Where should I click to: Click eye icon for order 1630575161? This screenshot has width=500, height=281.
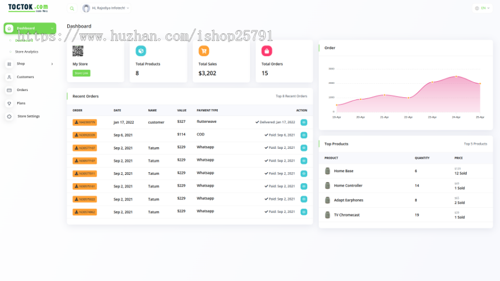pos(304,187)
